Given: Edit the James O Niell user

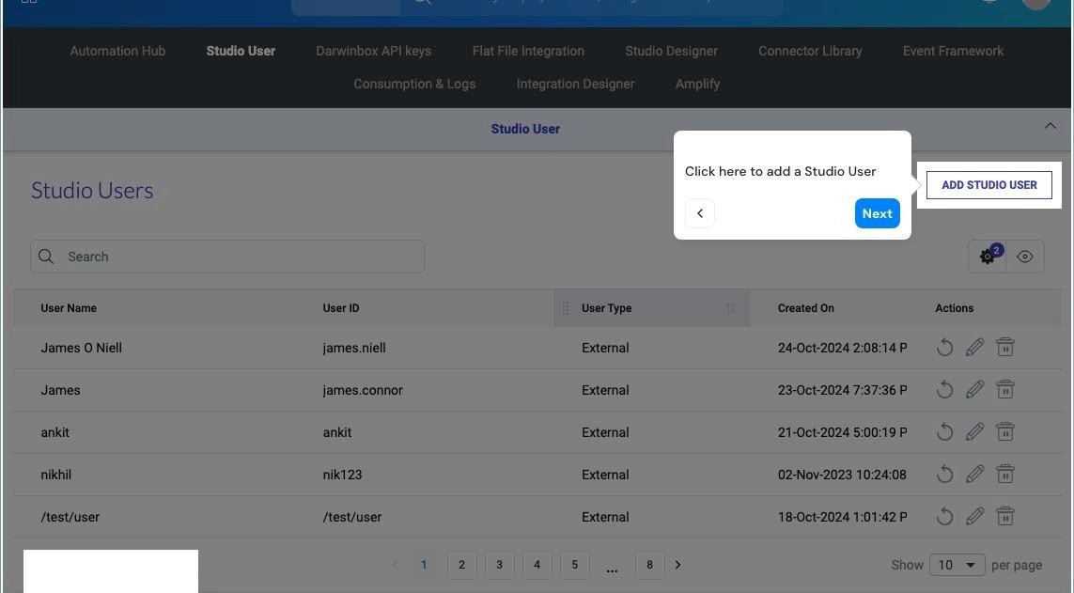Looking at the screenshot, I should coord(974,347).
